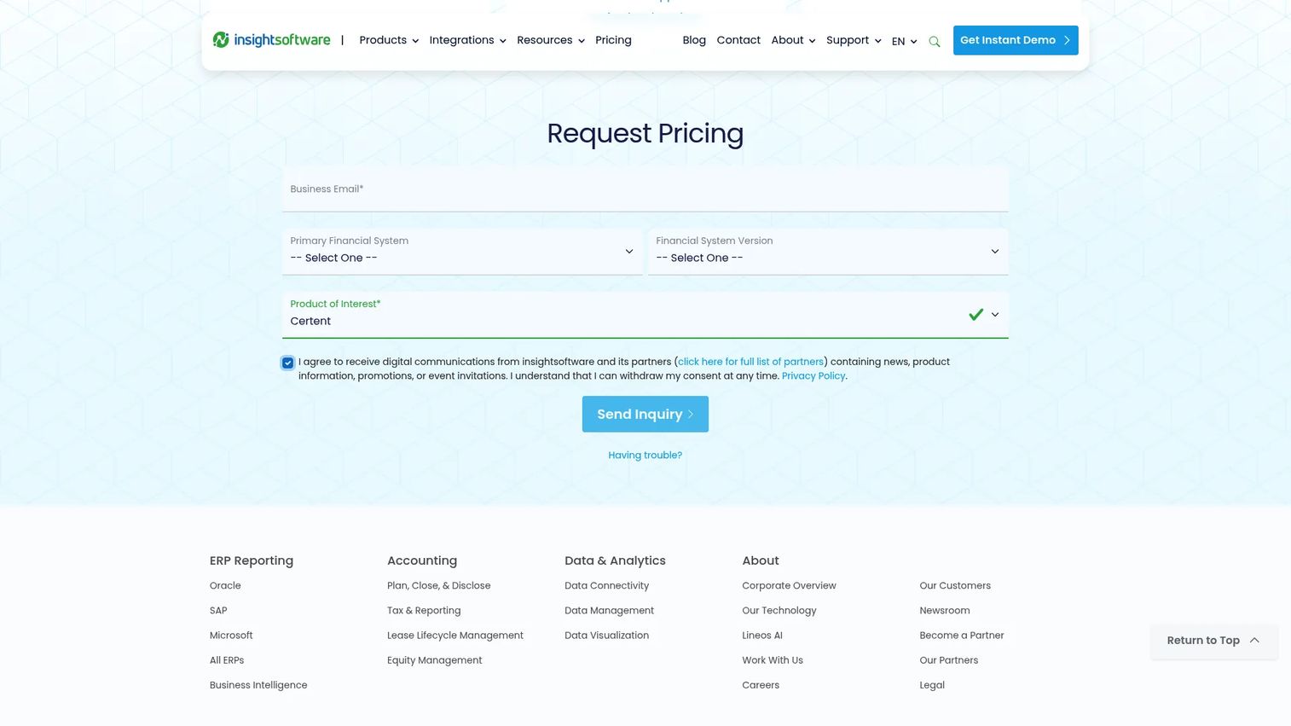The width and height of the screenshot is (1291, 726).
Task: Open the SAP footer link
Action: (x=218, y=610)
